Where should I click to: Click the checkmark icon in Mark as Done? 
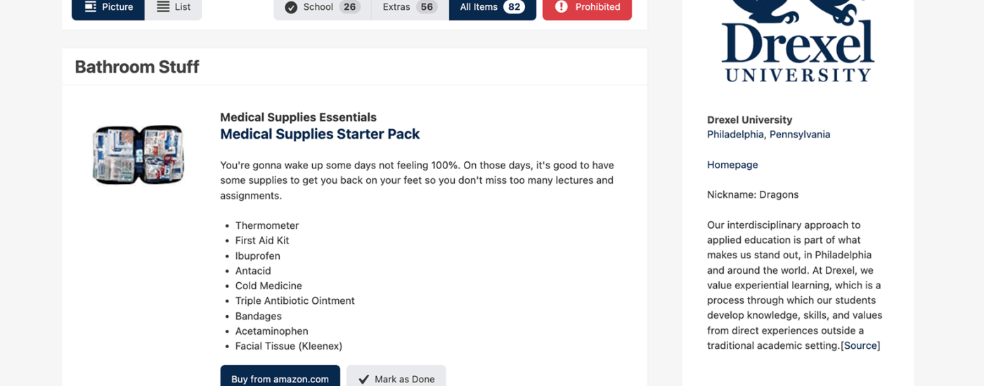click(x=363, y=379)
